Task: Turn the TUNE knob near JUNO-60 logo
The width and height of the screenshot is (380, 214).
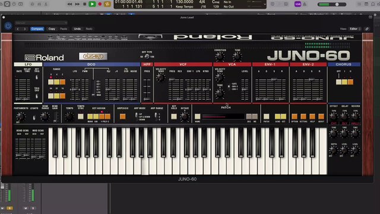Action: coord(237,57)
